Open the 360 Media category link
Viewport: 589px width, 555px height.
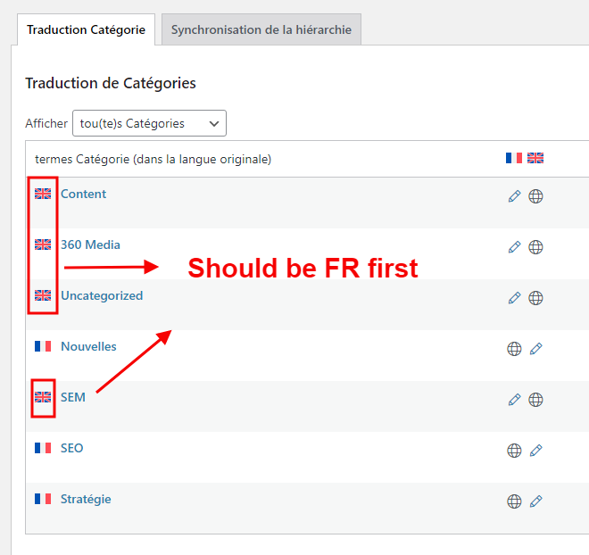click(90, 244)
